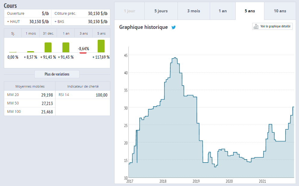Screen dimensions: 299x186
Task: Select the '5 ans' chart tab
Action: pos(250,11)
